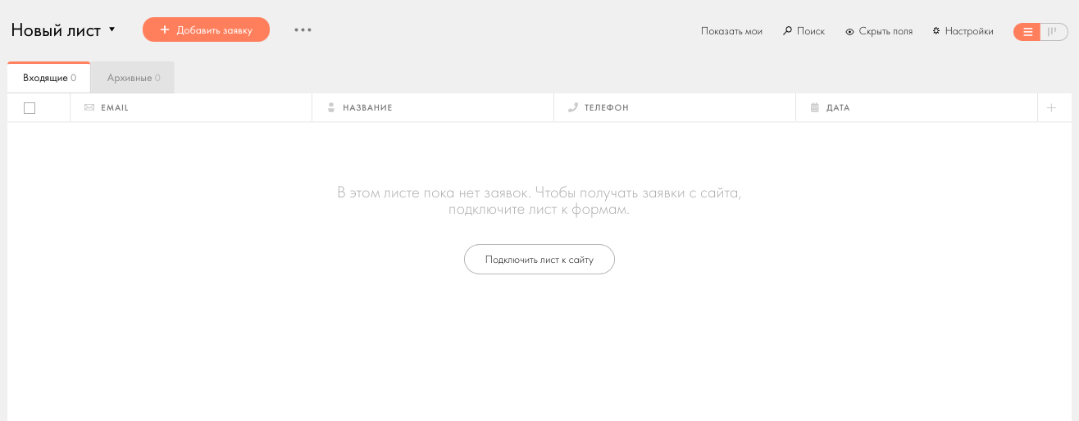This screenshot has height=421, width=1079.
Task: Click the Добавить заявку button
Action: [x=206, y=29]
